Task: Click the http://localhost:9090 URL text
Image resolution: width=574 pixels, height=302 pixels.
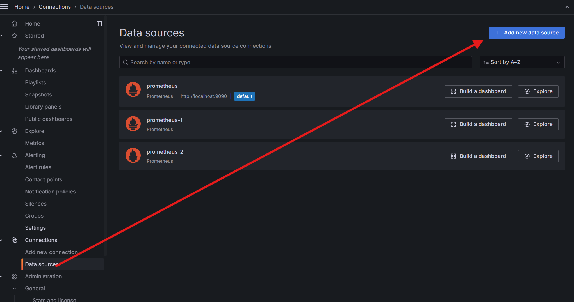Action: (x=204, y=96)
